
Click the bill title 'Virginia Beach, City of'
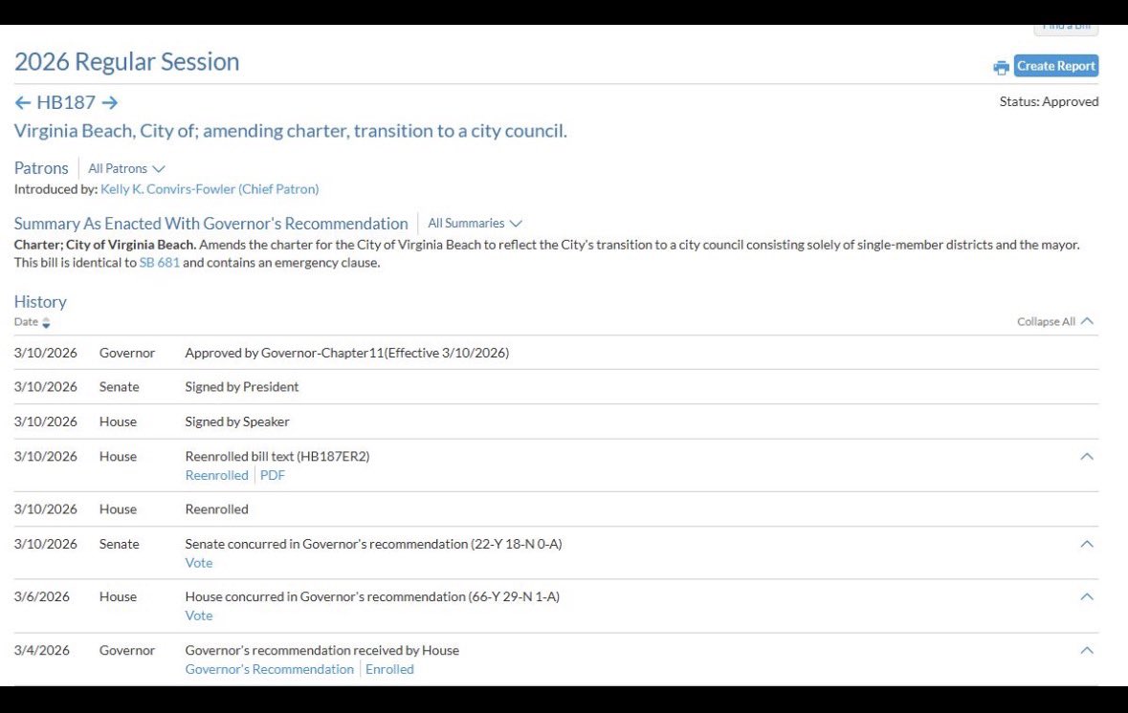290,131
